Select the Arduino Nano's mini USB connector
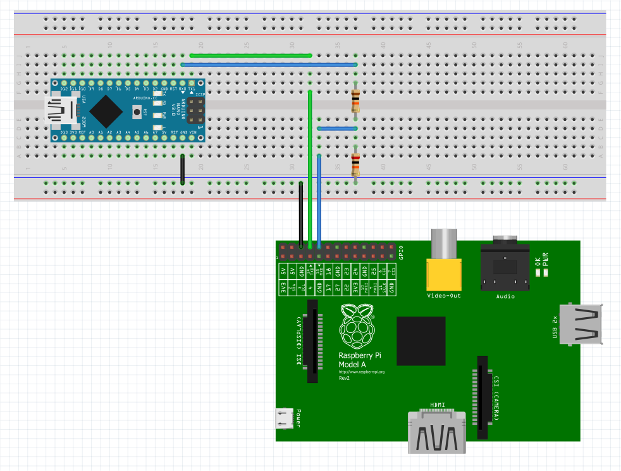Image resolution: width=621 pixels, height=471 pixels. coord(61,111)
